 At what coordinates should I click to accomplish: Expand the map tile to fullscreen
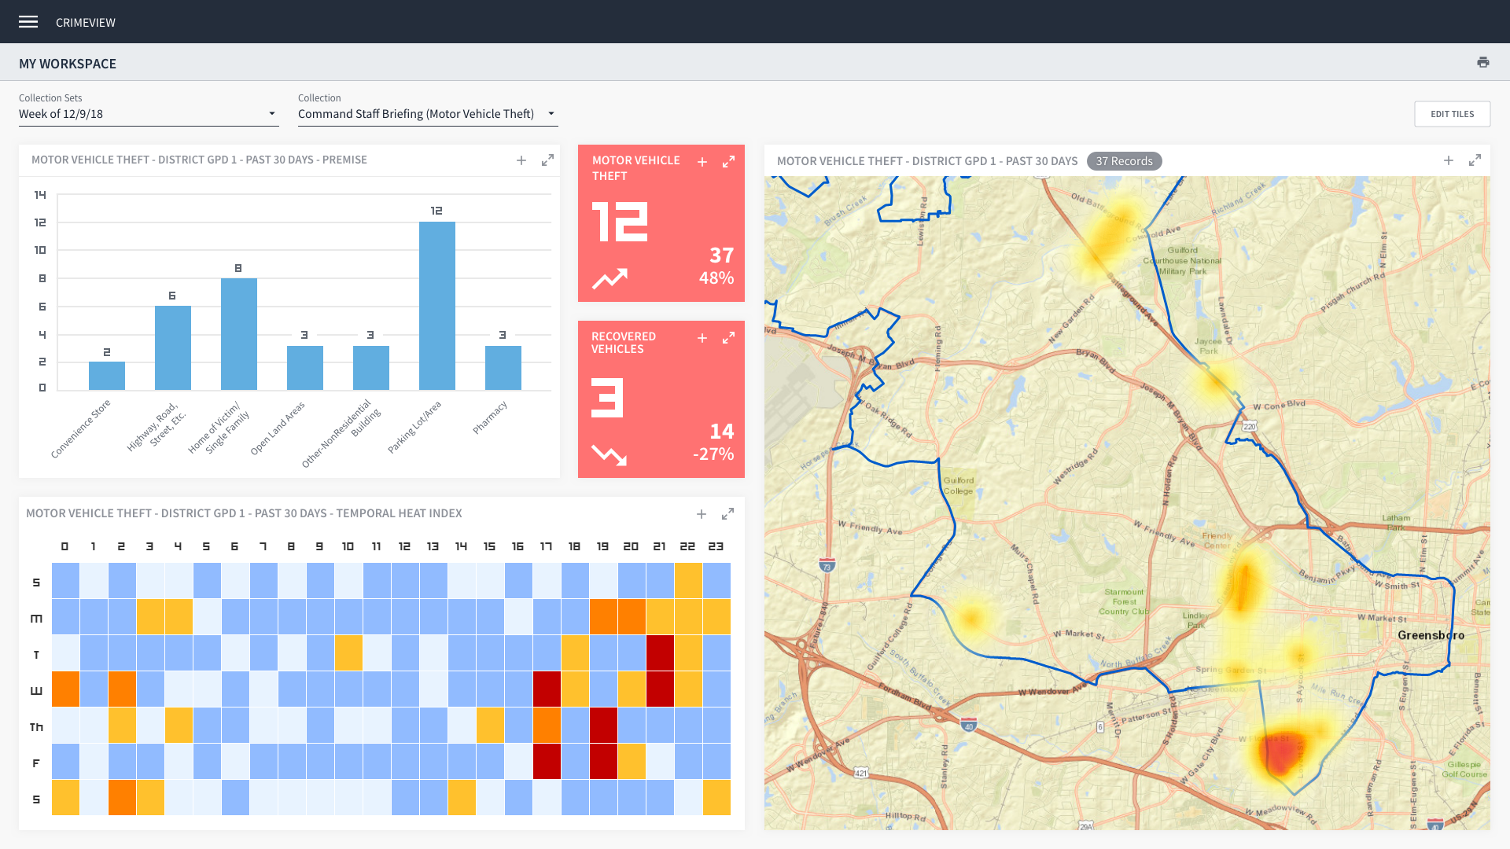click(1475, 160)
